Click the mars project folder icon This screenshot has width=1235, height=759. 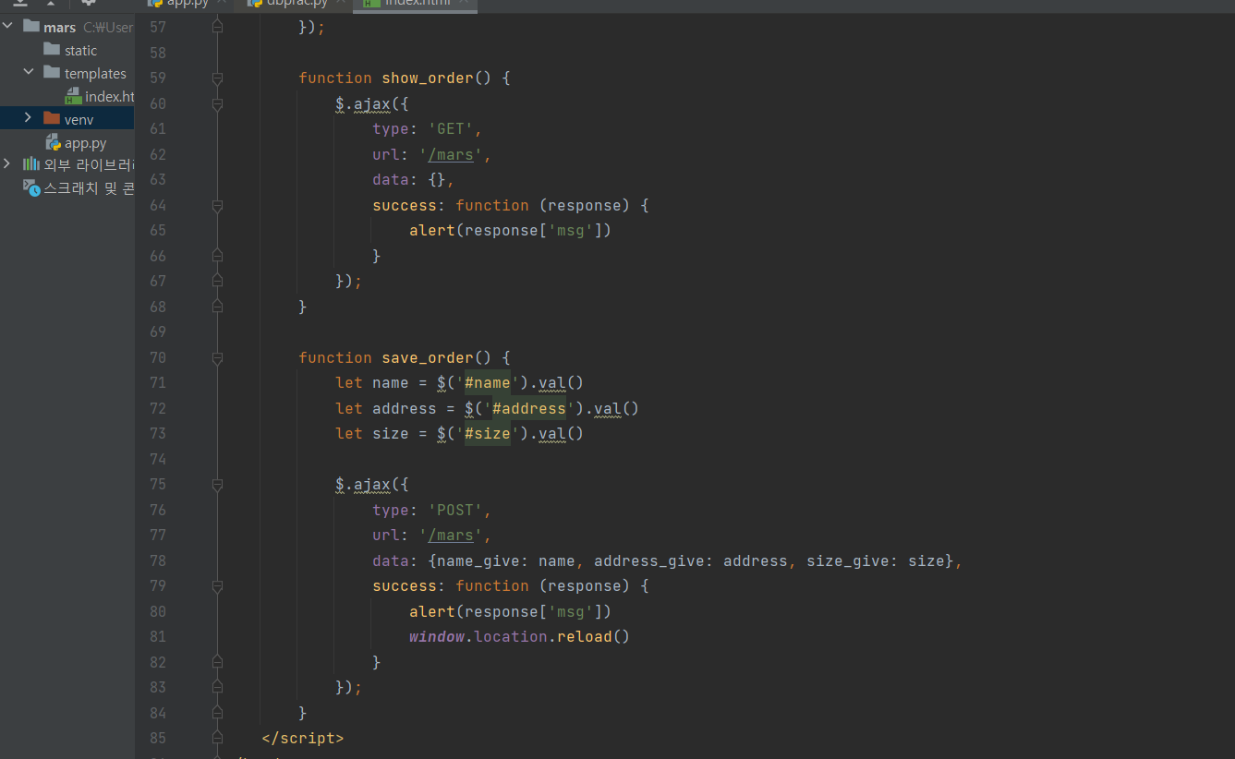[31, 27]
